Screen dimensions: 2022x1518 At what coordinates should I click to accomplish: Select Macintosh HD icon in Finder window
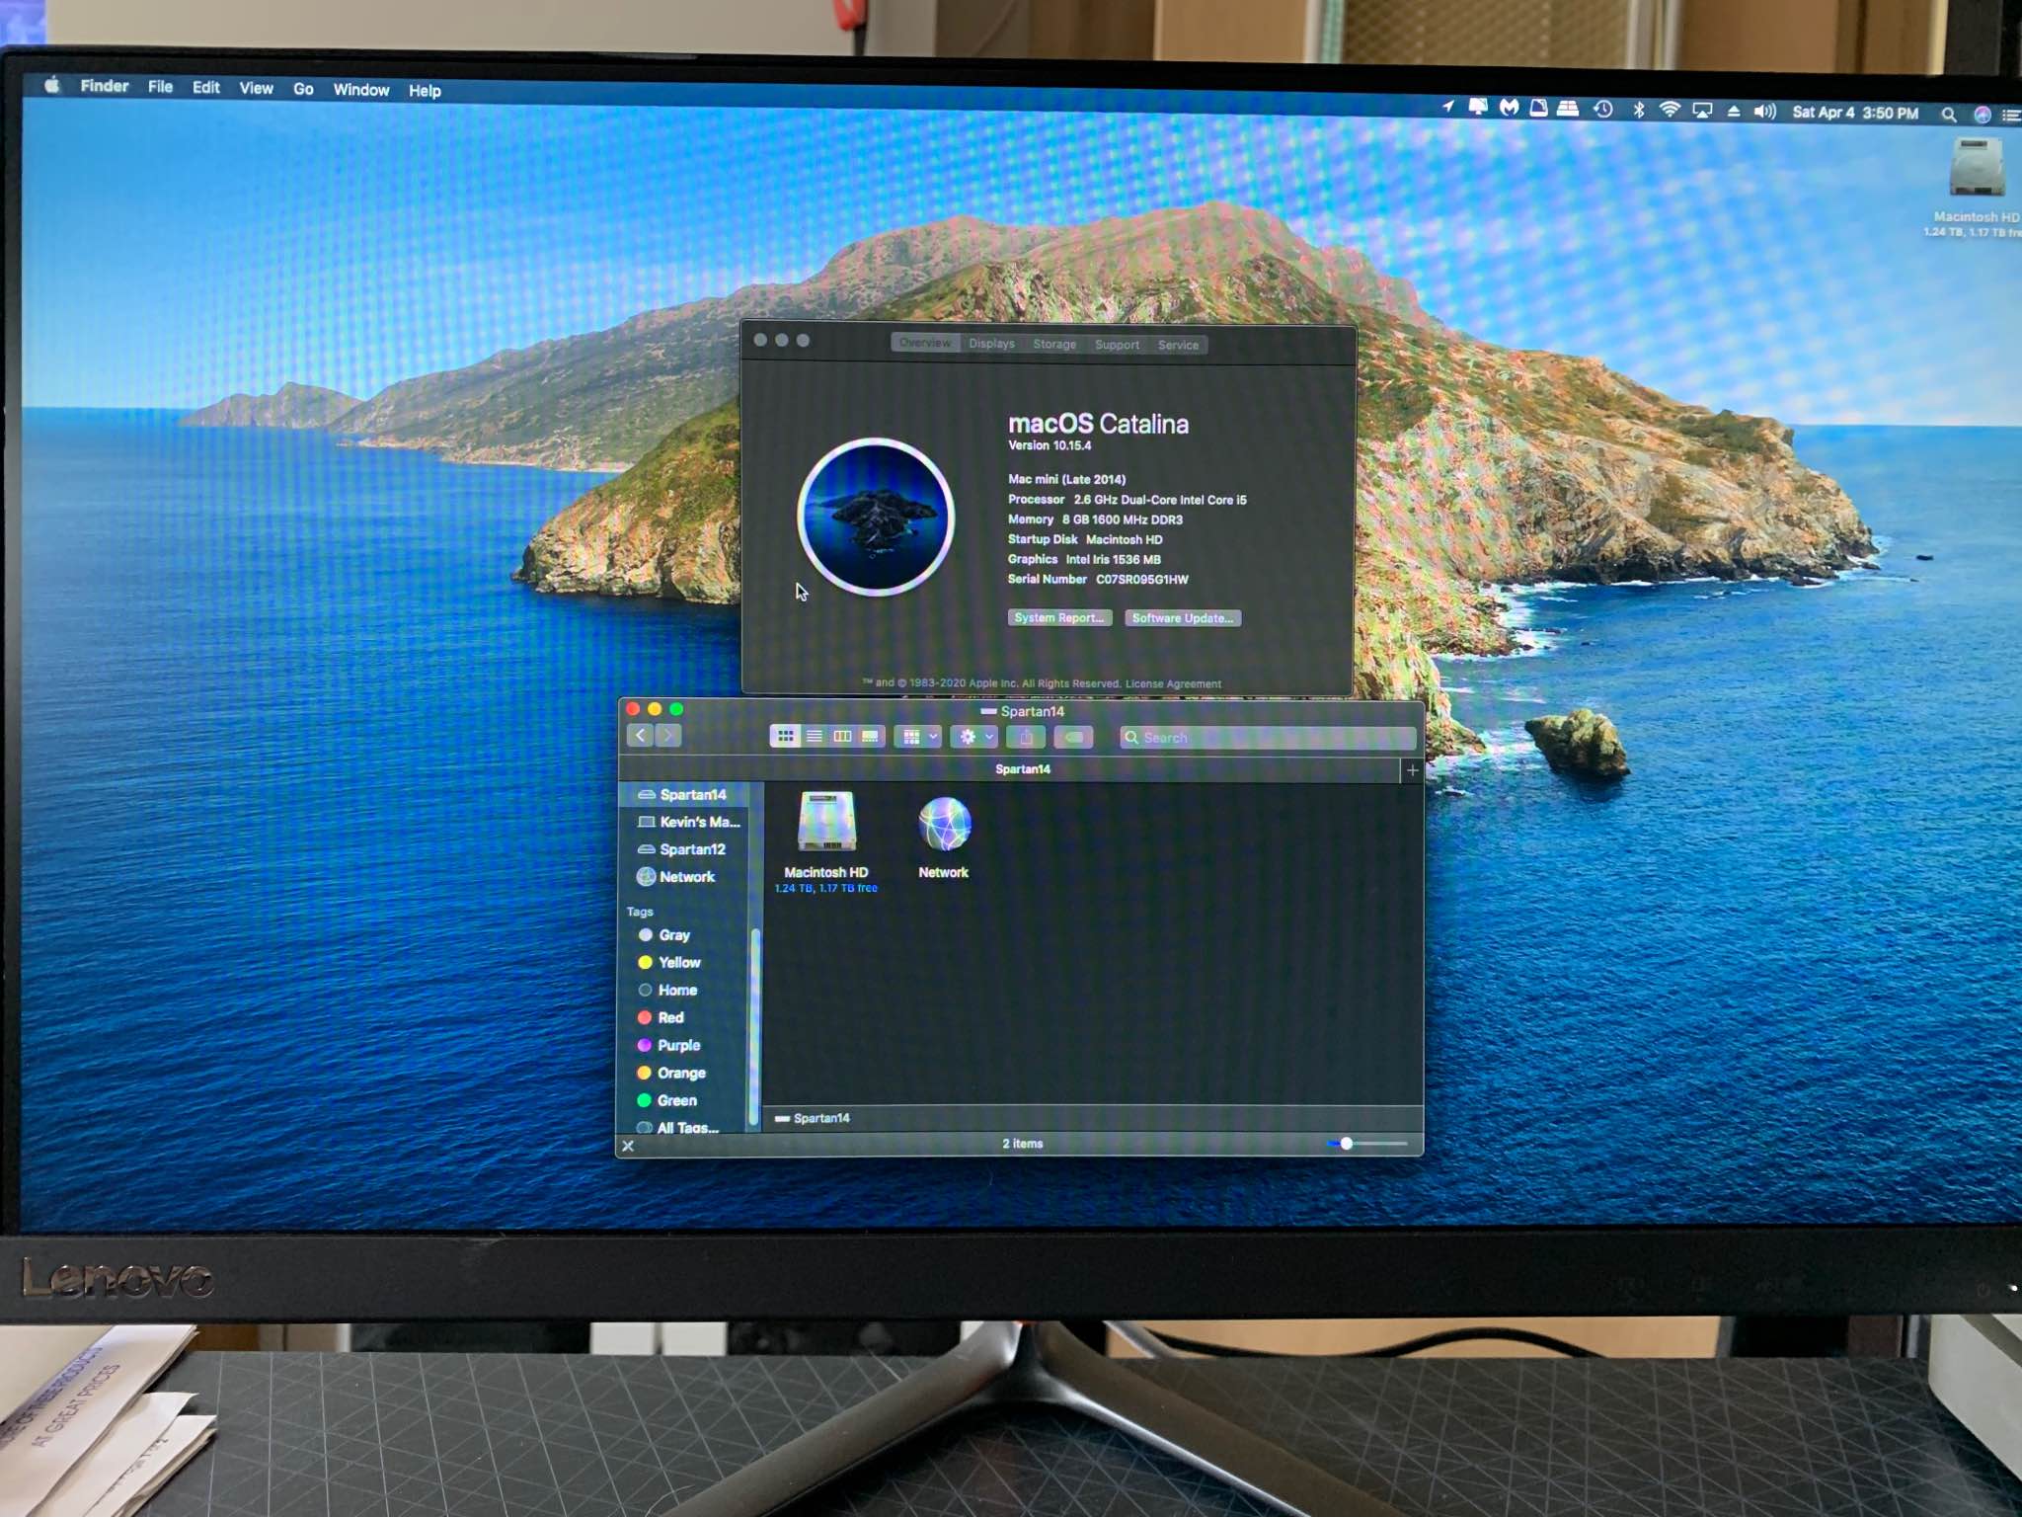tap(826, 823)
